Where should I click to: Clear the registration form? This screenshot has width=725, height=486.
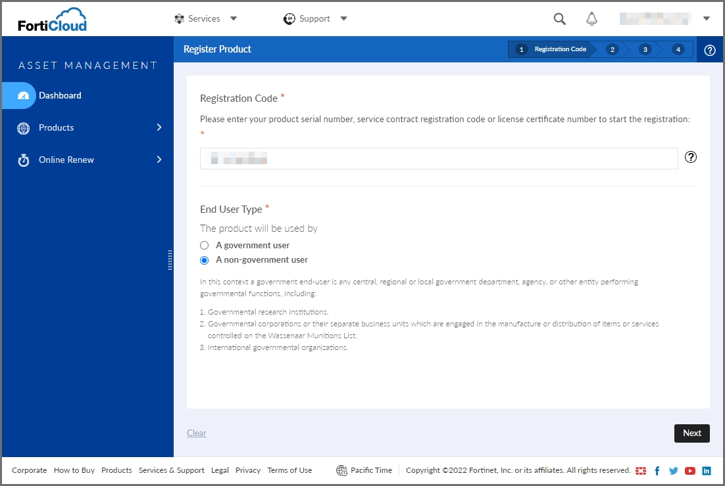(196, 433)
